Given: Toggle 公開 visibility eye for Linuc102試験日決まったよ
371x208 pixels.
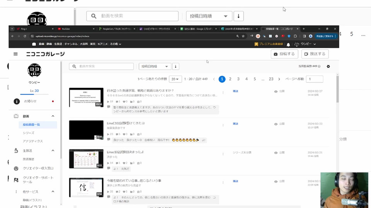Looking at the screenshot, I should (x=276, y=153).
